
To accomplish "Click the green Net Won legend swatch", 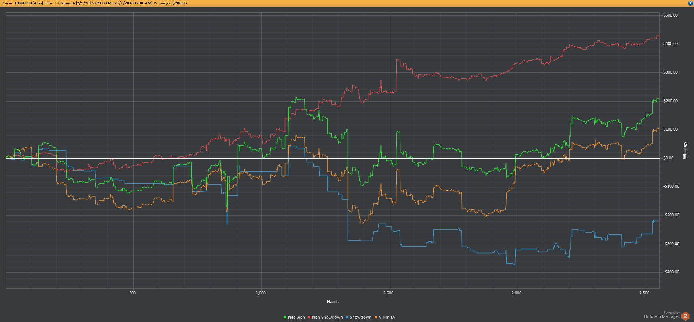I will [285, 317].
